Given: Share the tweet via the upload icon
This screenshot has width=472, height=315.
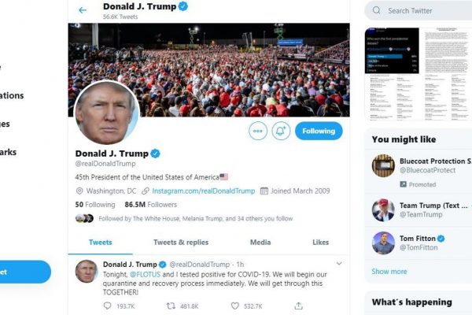Looking at the screenshot, I should (x=298, y=306).
